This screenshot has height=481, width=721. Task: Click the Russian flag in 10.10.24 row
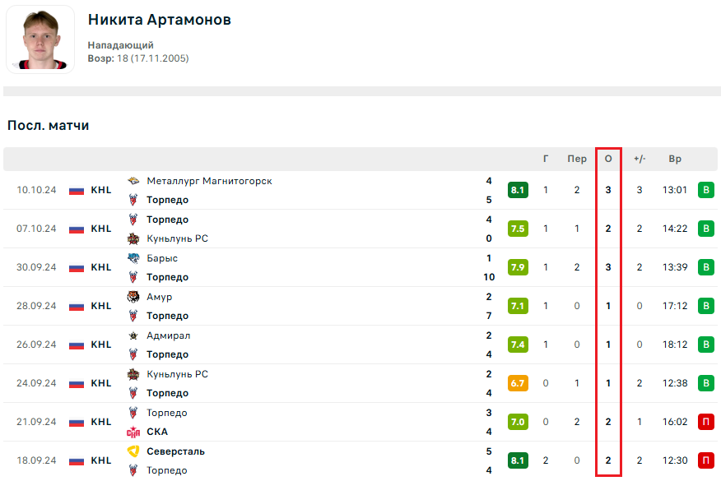[77, 191]
